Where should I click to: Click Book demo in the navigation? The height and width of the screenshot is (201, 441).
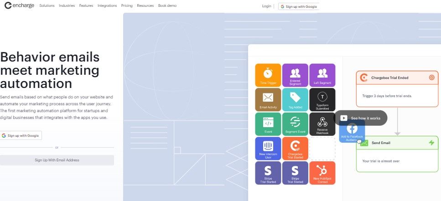167,5
